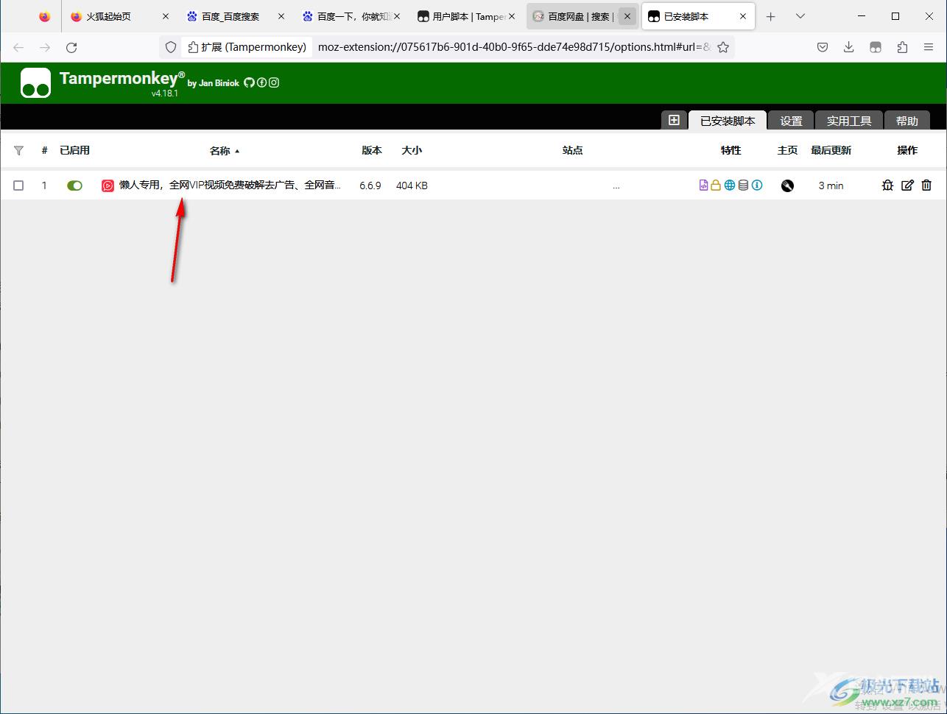Click the blue info circle feature icon
947x714 pixels.
click(757, 185)
